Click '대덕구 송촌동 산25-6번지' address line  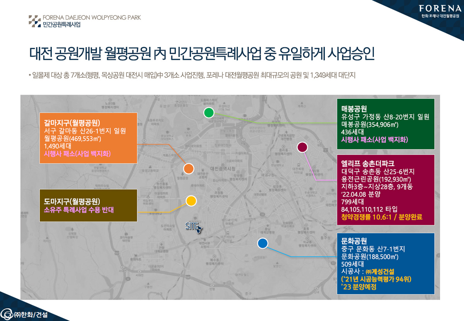(378, 171)
